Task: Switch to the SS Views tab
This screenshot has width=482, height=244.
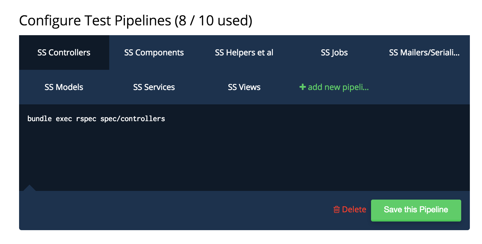Action: point(244,87)
